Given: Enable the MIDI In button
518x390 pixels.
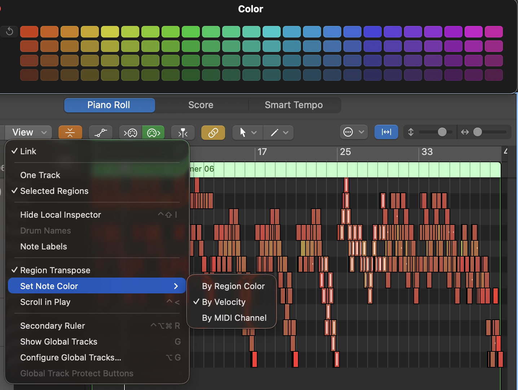Looking at the screenshot, I should coord(131,133).
